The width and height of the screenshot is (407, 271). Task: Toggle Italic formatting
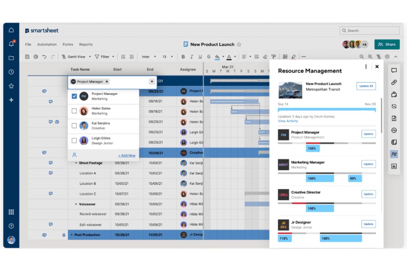192,57
